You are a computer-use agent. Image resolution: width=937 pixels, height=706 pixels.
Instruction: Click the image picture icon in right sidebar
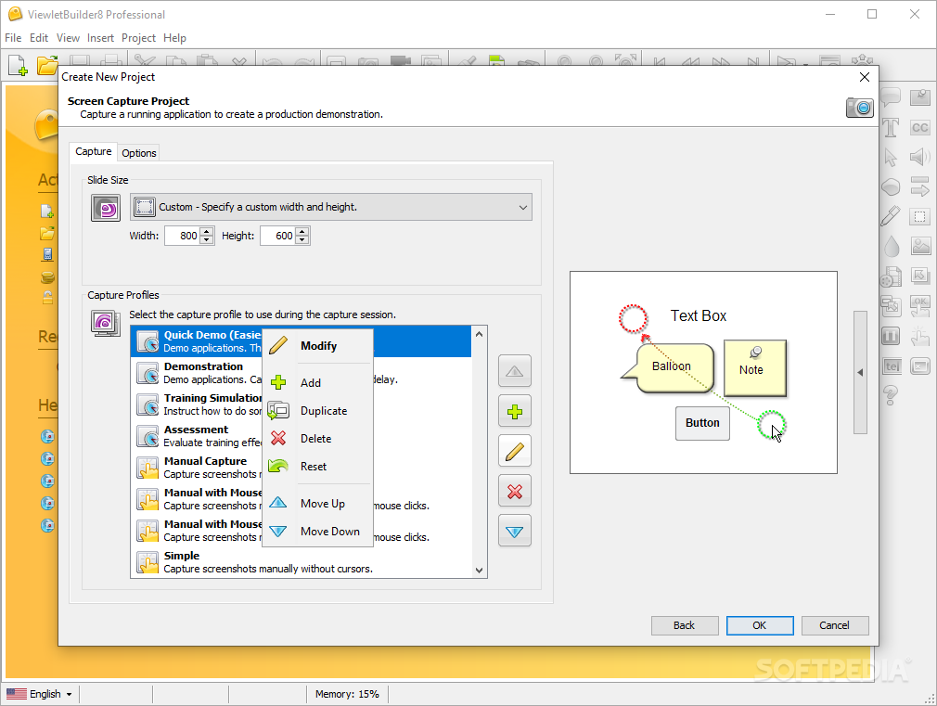coord(920,246)
